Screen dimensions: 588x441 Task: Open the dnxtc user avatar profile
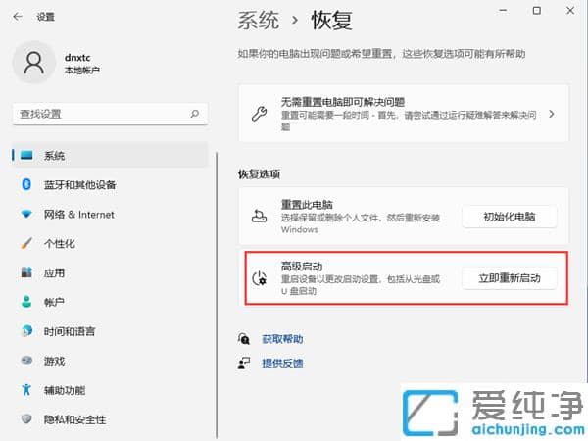tap(33, 63)
